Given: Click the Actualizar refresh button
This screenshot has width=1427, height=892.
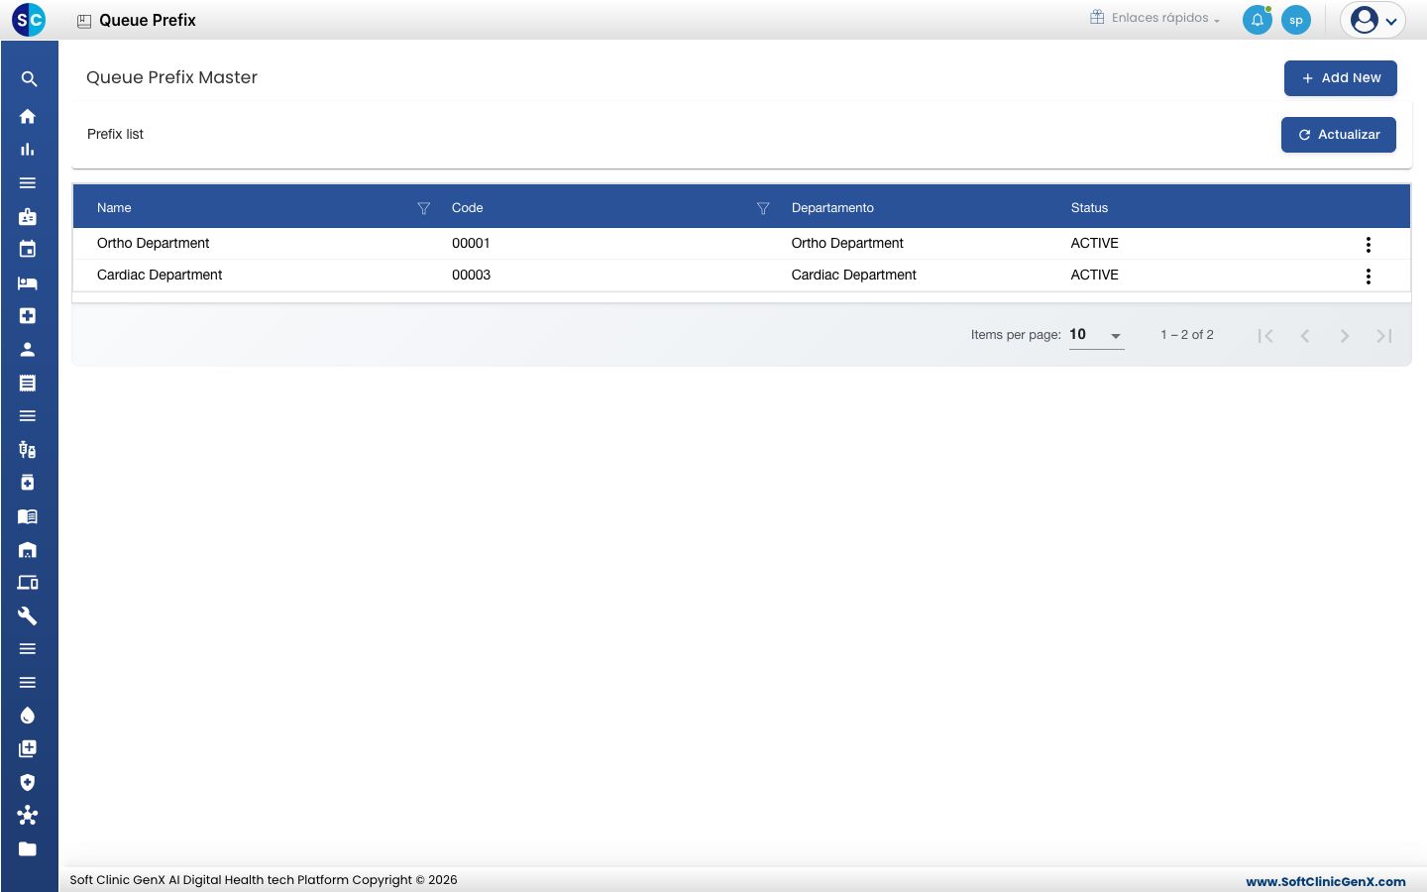Looking at the screenshot, I should pyautogui.click(x=1339, y=135).
